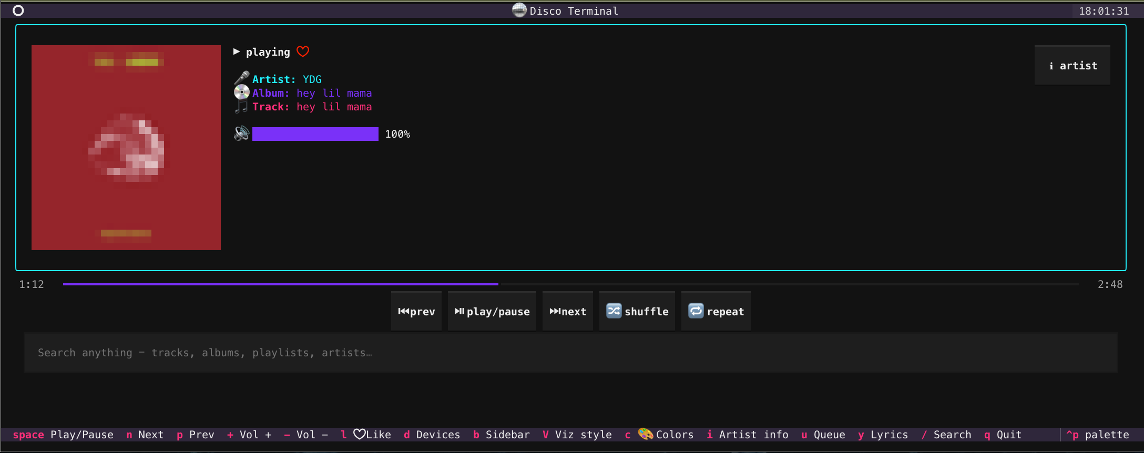
Task: Adjust the purple volume bar
Action: (315, 134)
